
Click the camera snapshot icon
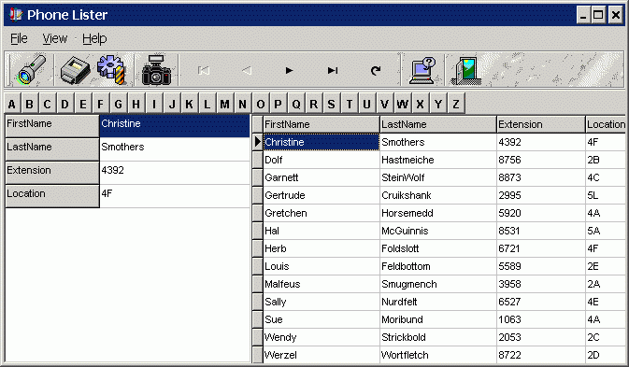coord(156,70)
